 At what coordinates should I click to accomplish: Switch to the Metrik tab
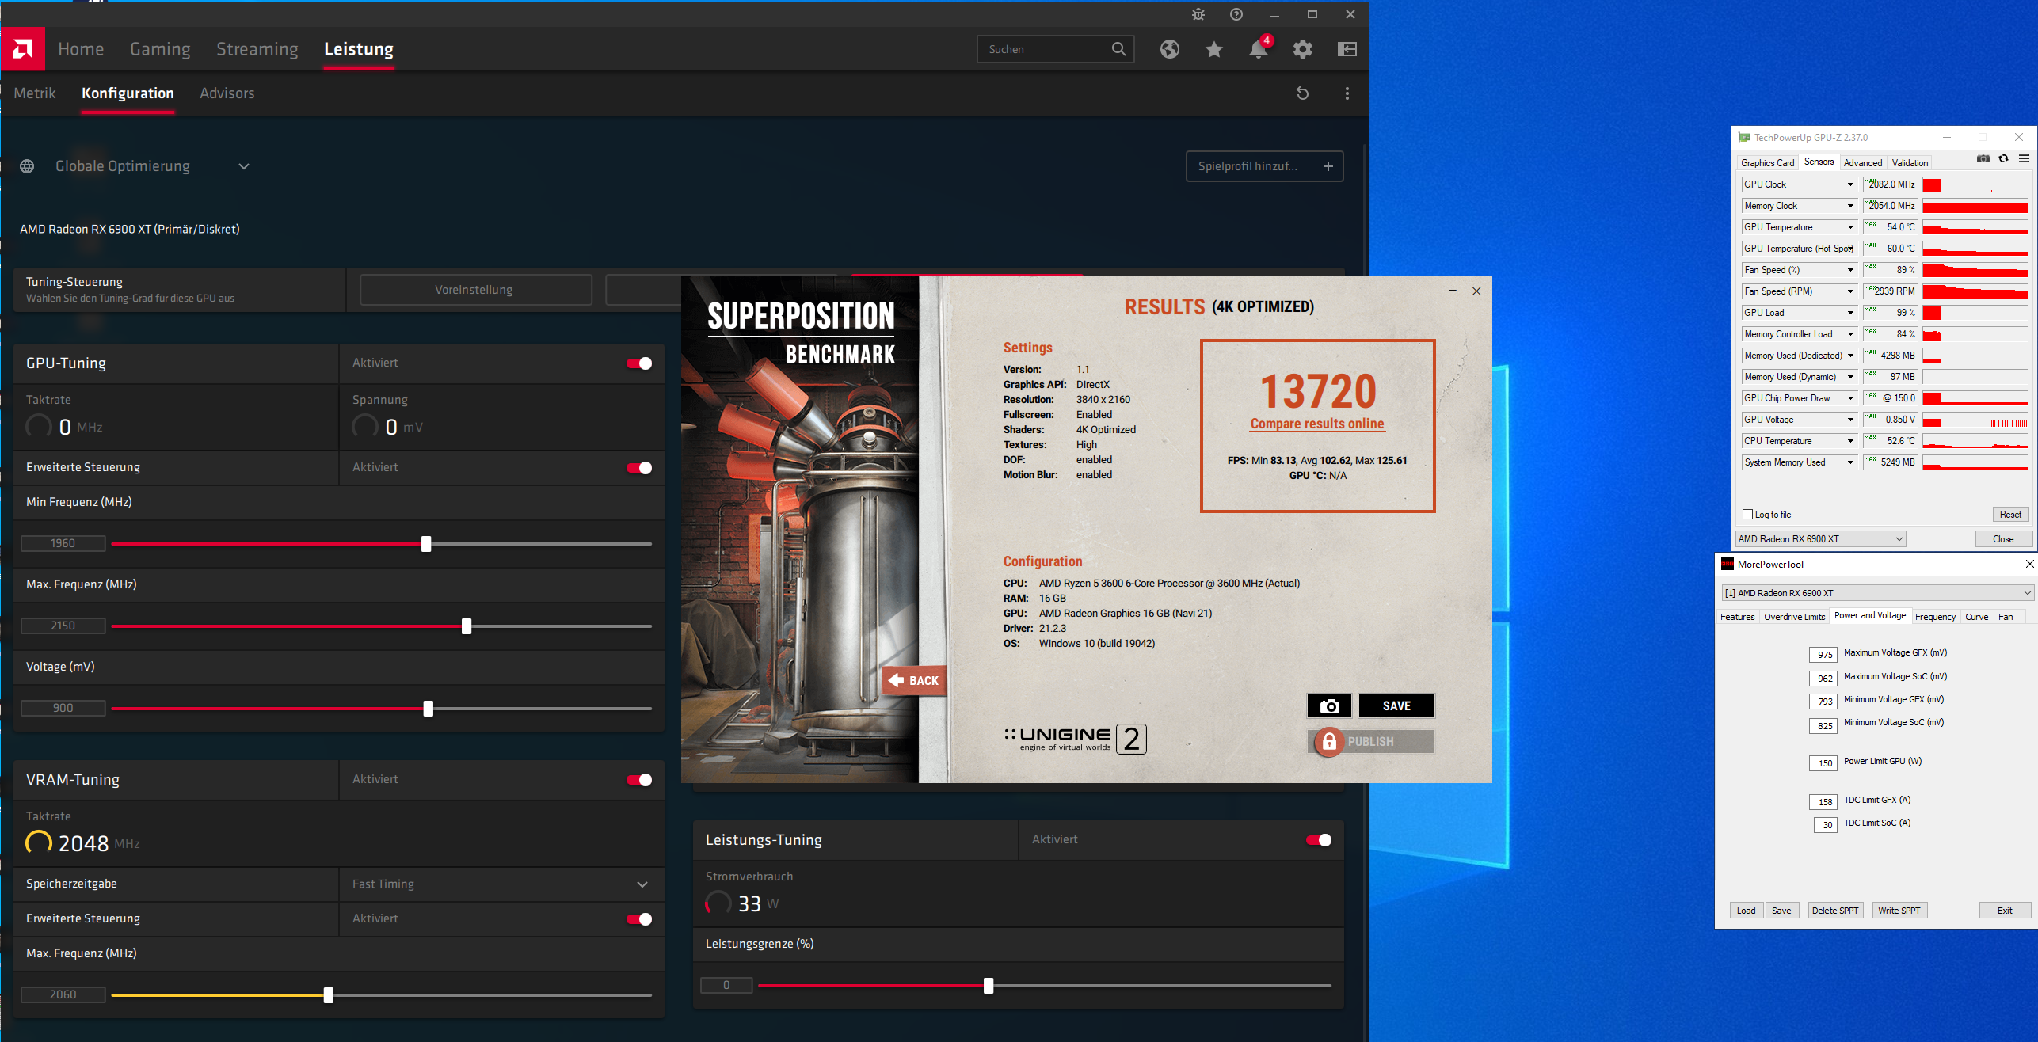(x=35, y=93)
